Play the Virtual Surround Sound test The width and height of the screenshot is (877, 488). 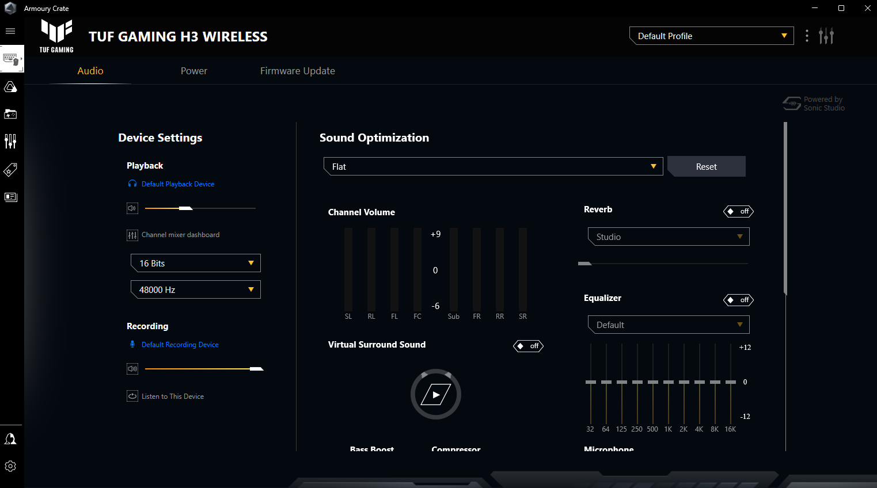[436, 394]
